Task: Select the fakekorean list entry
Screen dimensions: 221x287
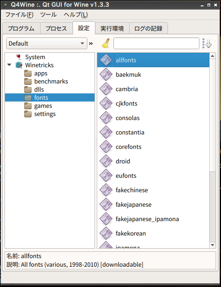Action: 153,234
